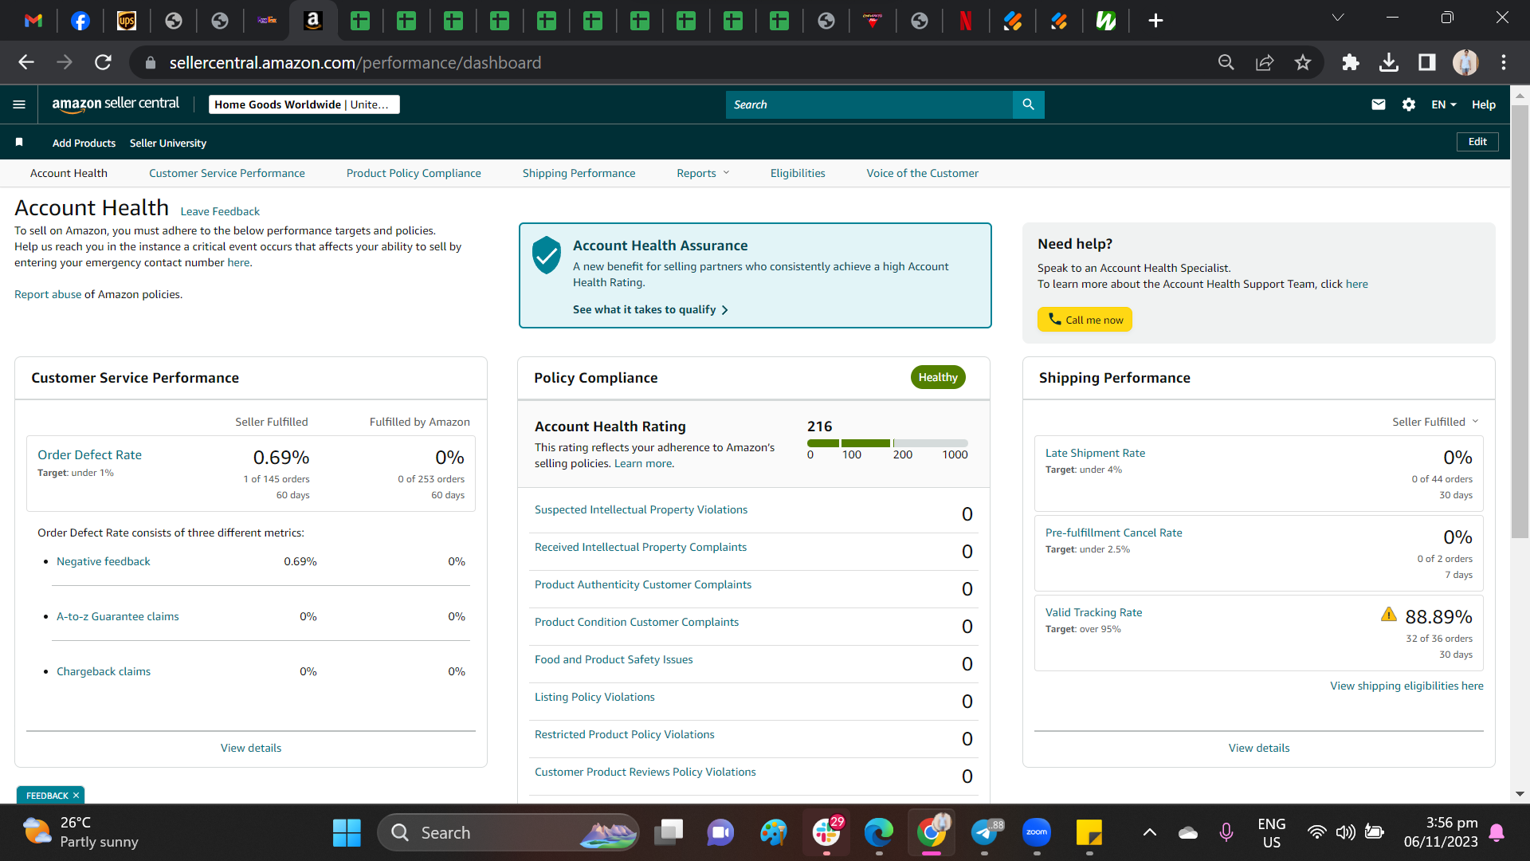The width and height of the screenshot is (1530, 861).
Task: Expand the browser tab search chevron
Action: 1338,18
